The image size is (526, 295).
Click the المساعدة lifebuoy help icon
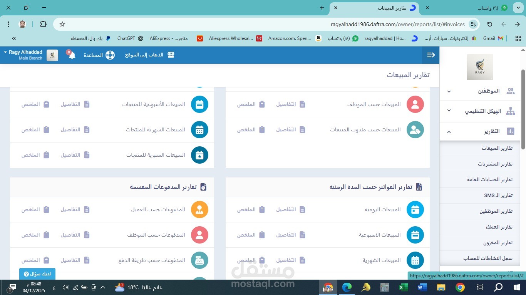pyautogui.click(x=110, y=55)
